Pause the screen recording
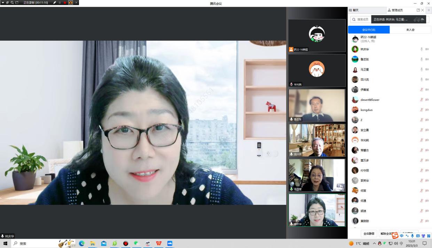The image size is (432, 248). pos(60,2)
